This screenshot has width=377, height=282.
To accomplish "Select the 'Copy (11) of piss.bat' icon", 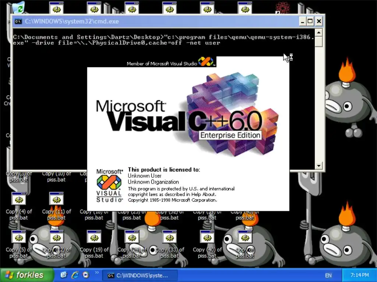I will coord(56,206).
